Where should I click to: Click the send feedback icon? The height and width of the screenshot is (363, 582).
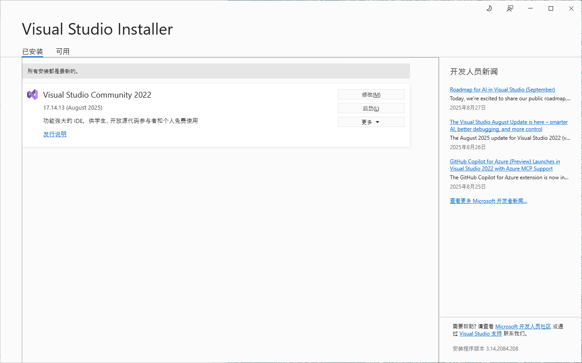click(x=510, y=8)
